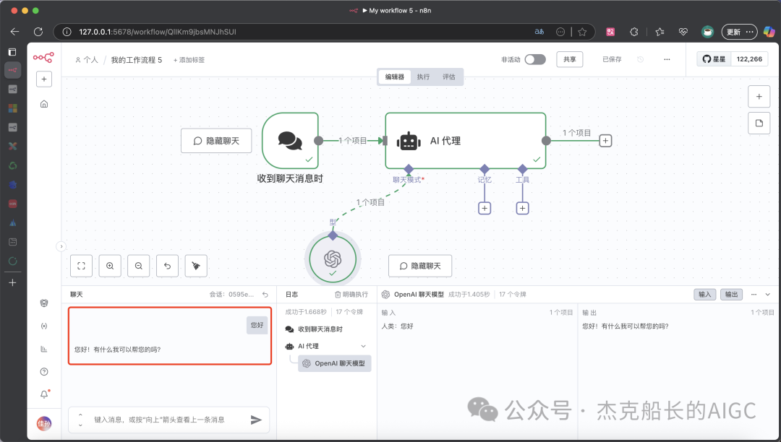The height and width of the screenshot is (442, 781).
Task: Open the log panel more options menu
Action: (754, 295)
